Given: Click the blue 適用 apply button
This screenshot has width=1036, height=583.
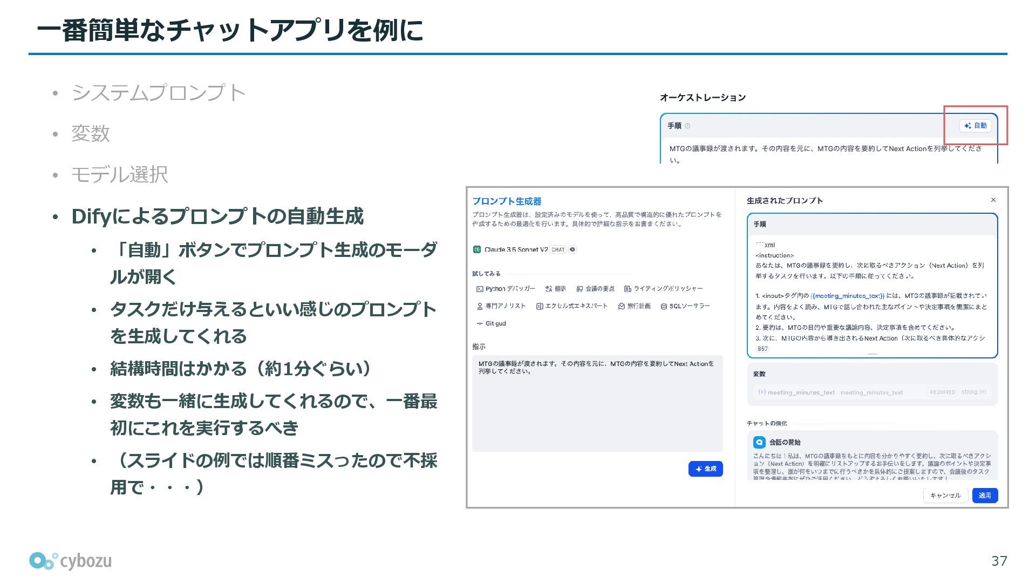Looking at the screenshot, I should [x=985, y=496].
